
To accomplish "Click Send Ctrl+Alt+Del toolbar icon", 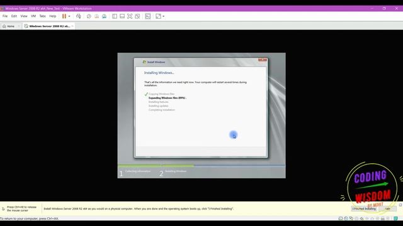I will tap(78, 16).
